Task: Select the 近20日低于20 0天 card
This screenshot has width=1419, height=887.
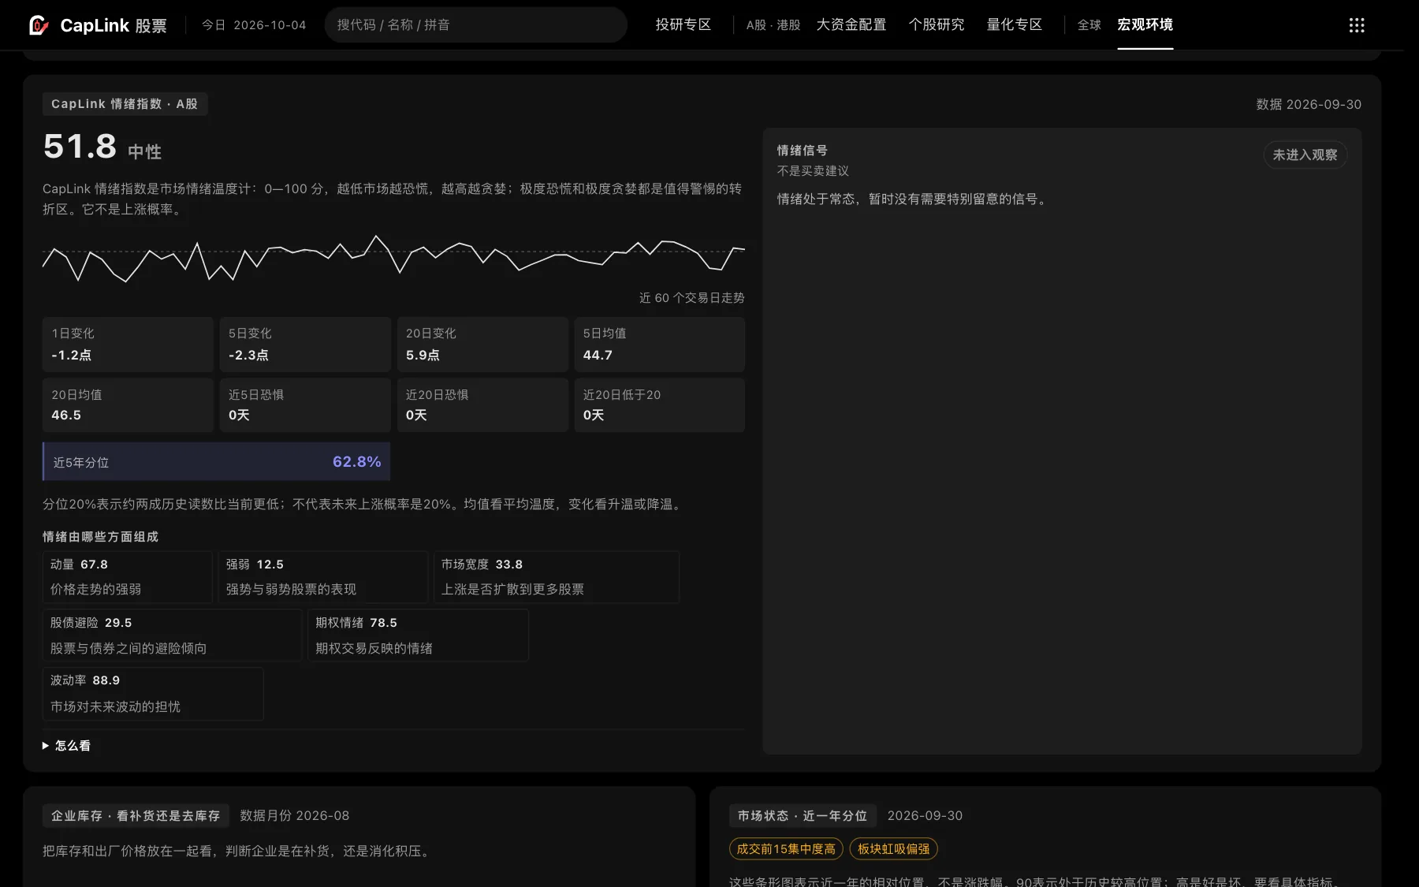Action: click(660, 404)
